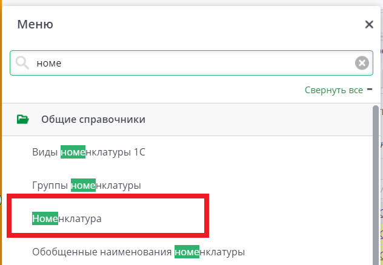
Task: Click the "1С" text in Виды номенклатуры
Action: 139,152
